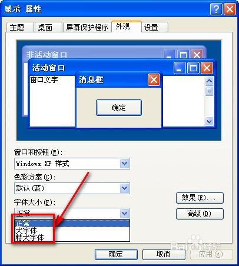
Task: Collapse the 字体大小 font size dropdown arrow
Action: point(125,213)
